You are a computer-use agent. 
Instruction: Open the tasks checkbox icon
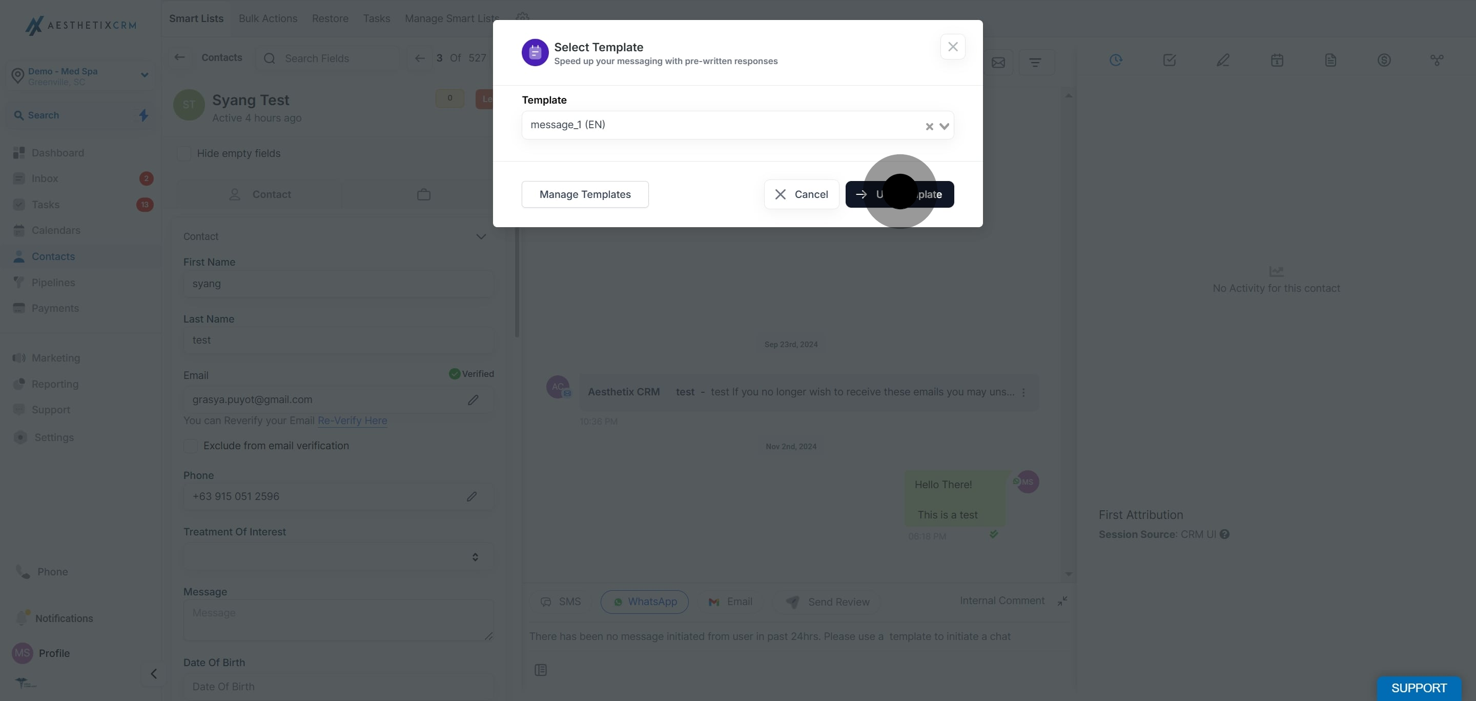pyautogui.click(x=1169, y=60)
